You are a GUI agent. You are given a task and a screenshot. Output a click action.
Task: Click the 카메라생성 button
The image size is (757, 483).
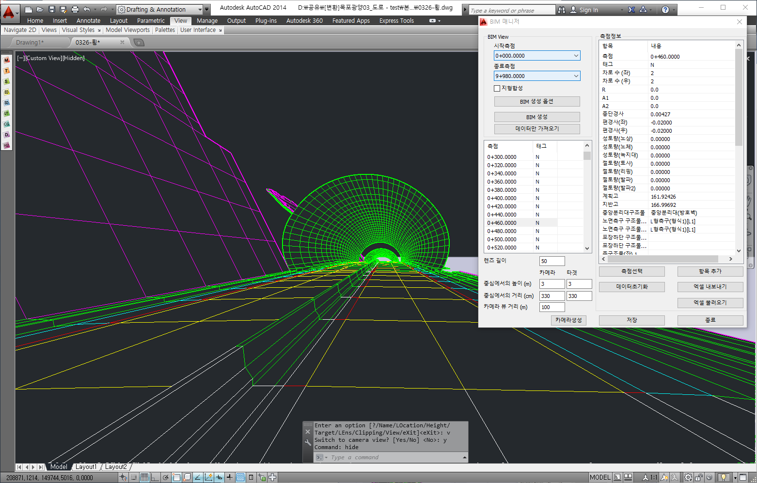click(x=568, y=320)
